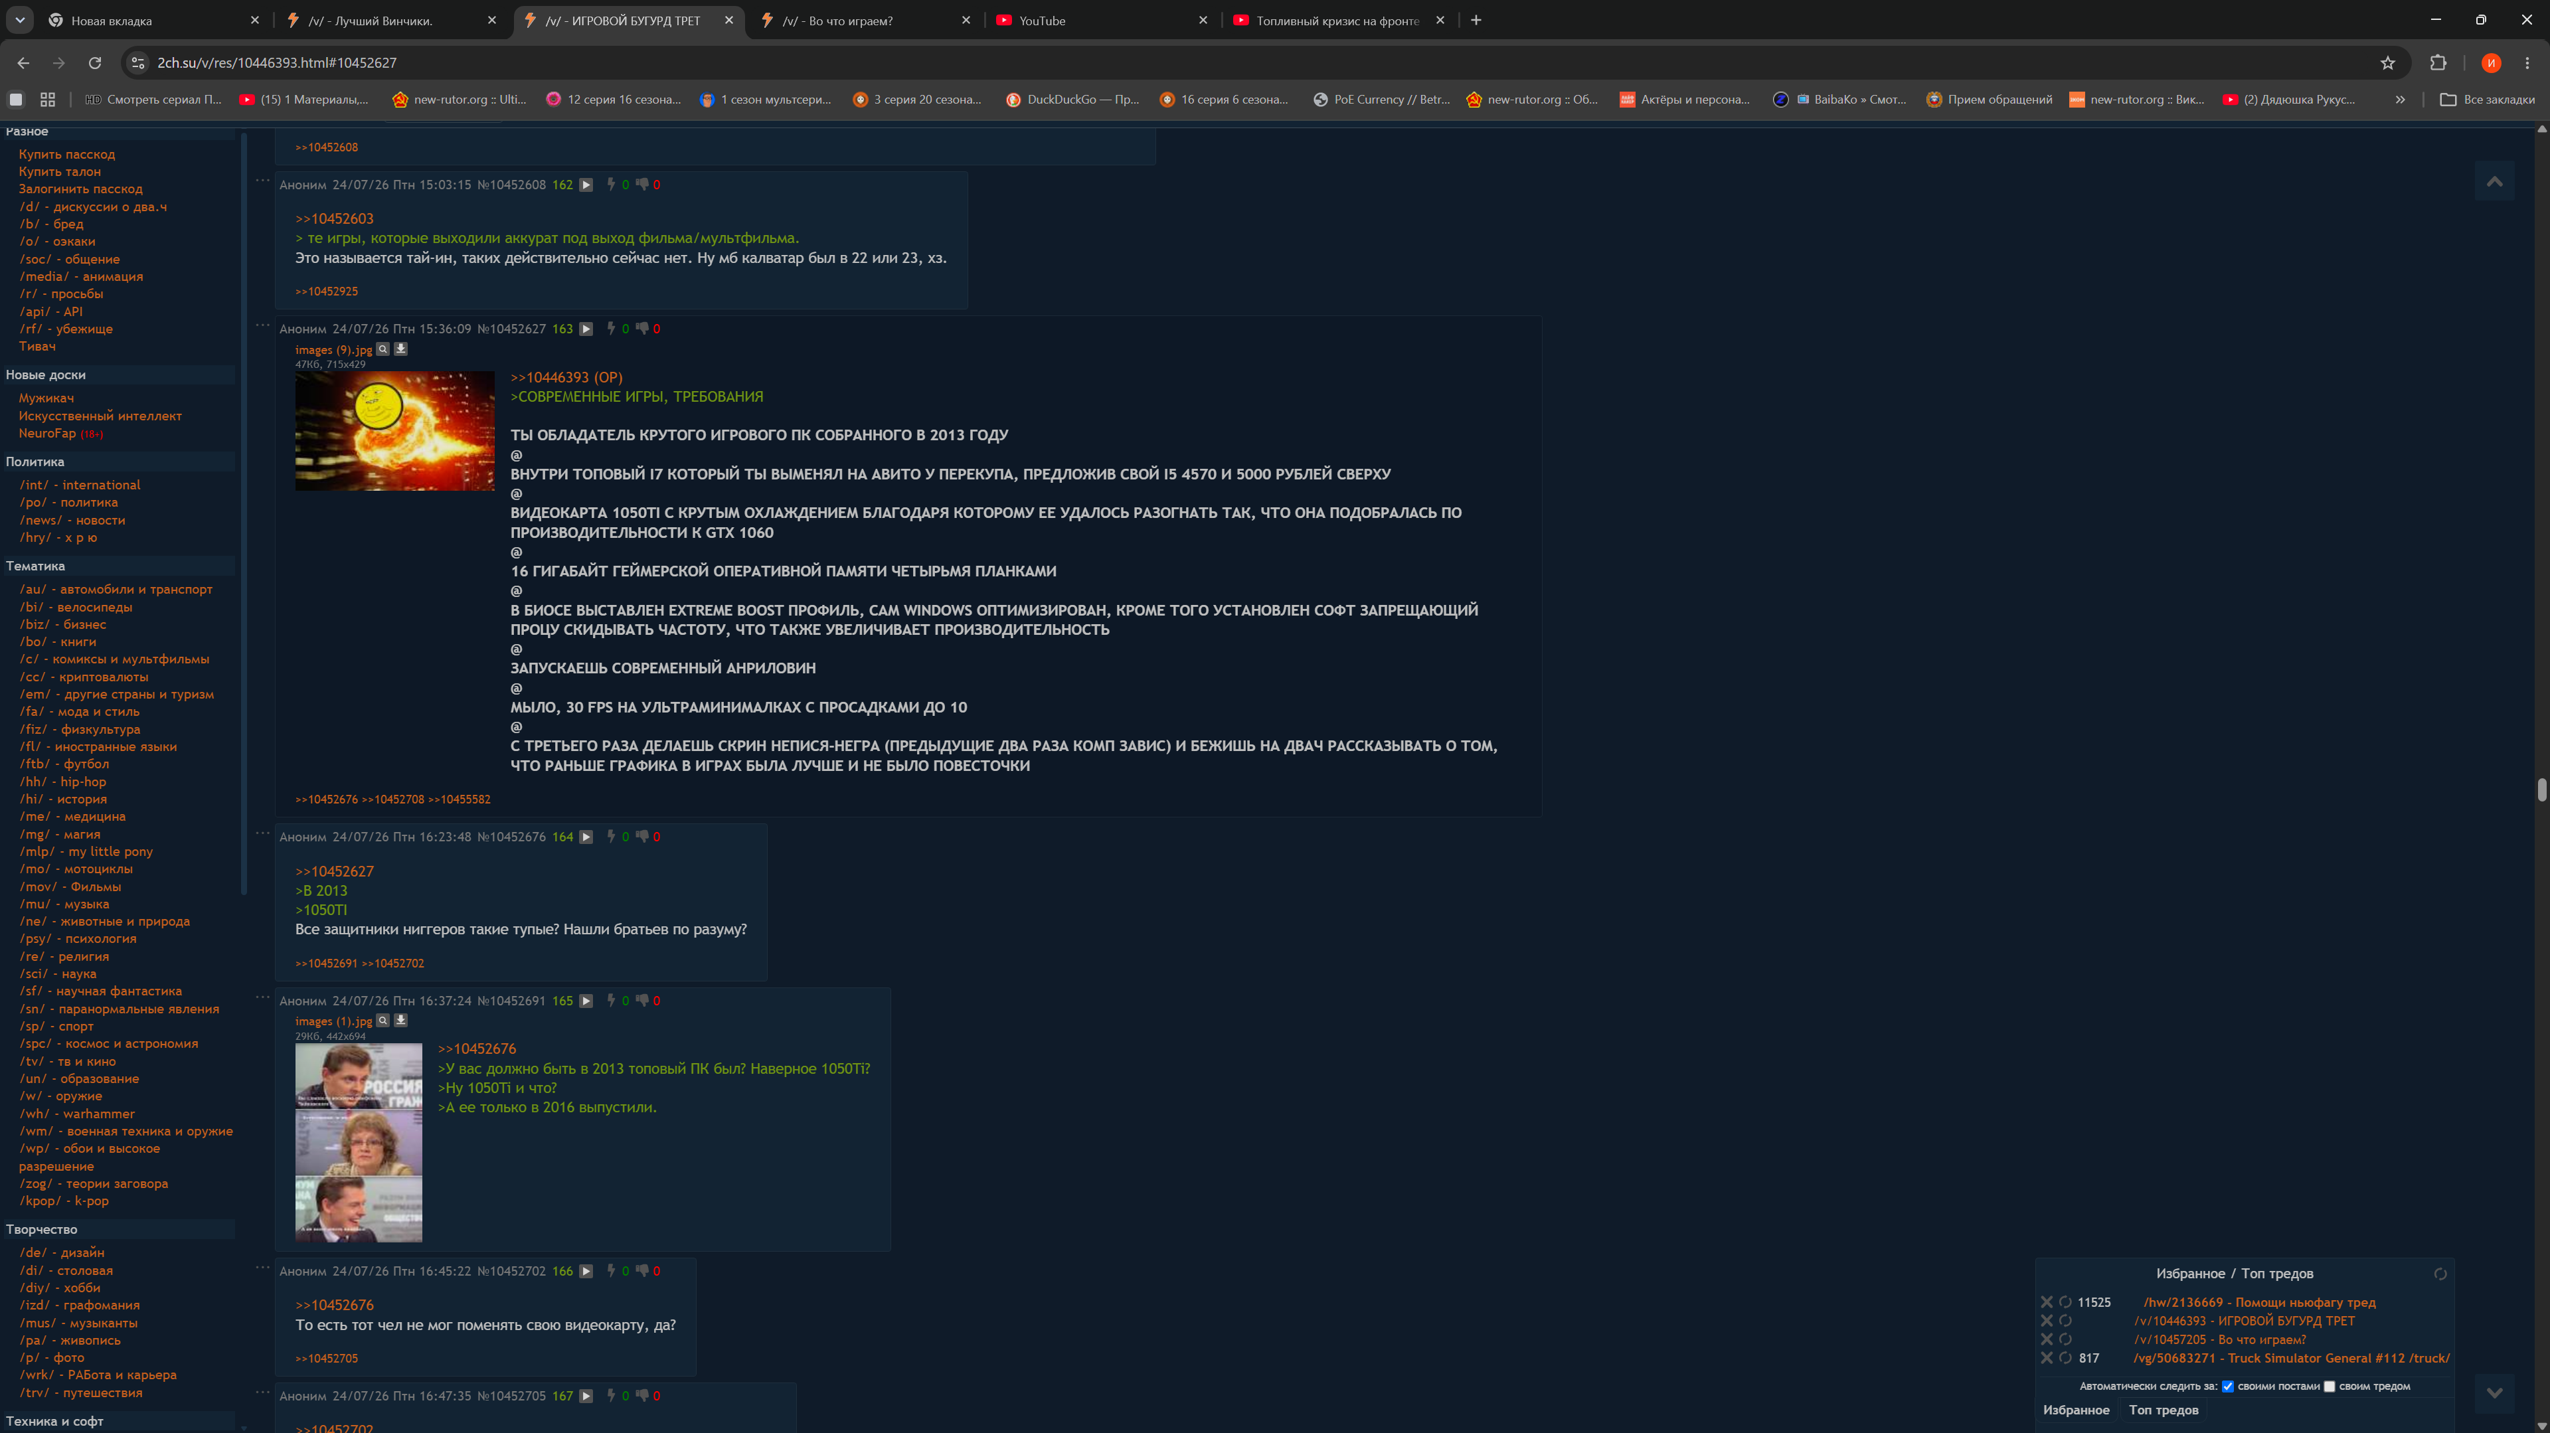The height and width of the screenshot is (1433, 2550).
Task: Click the play icon on post №10452627
Action: (586, 329)
